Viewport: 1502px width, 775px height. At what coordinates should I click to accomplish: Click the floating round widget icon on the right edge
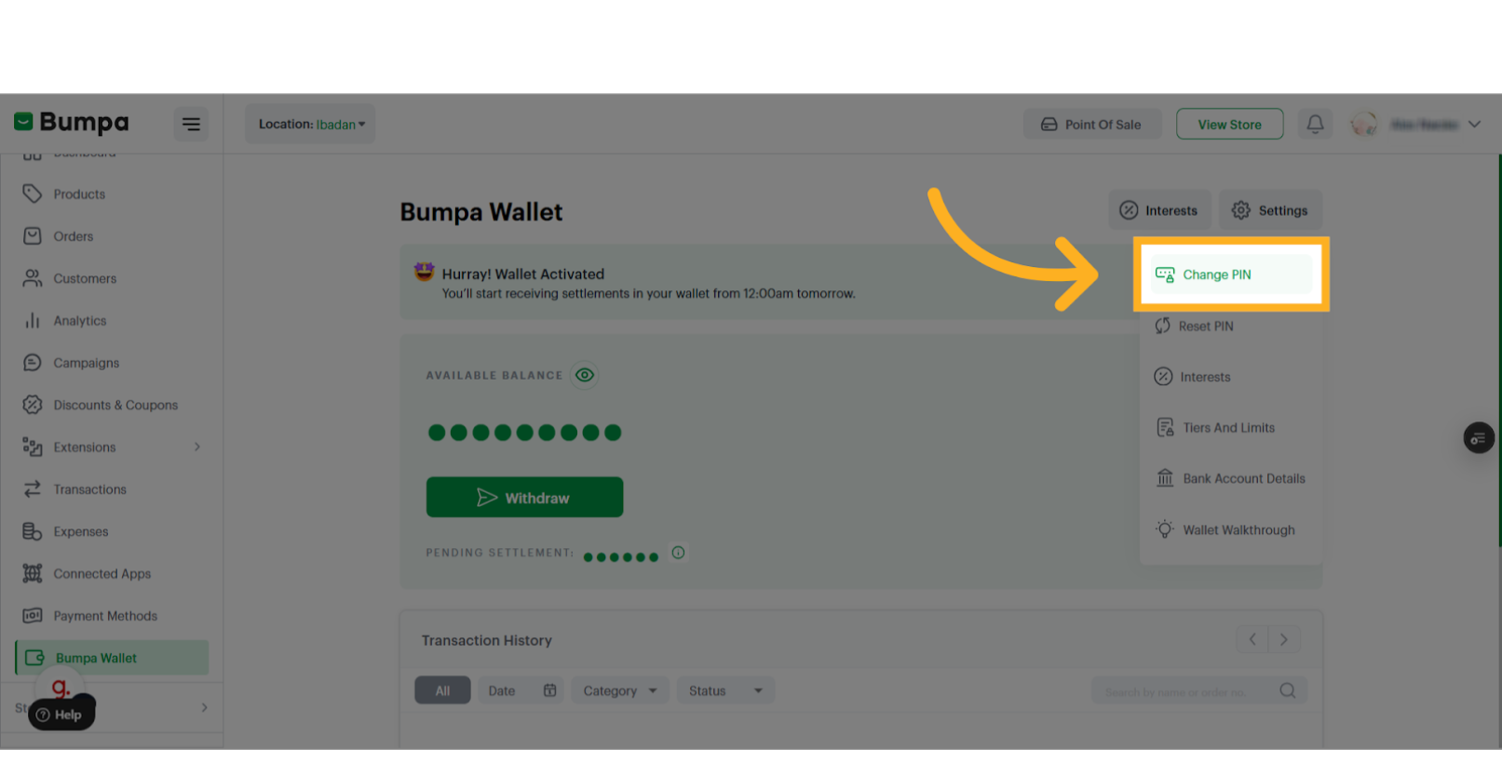[x=1479, y=437]
